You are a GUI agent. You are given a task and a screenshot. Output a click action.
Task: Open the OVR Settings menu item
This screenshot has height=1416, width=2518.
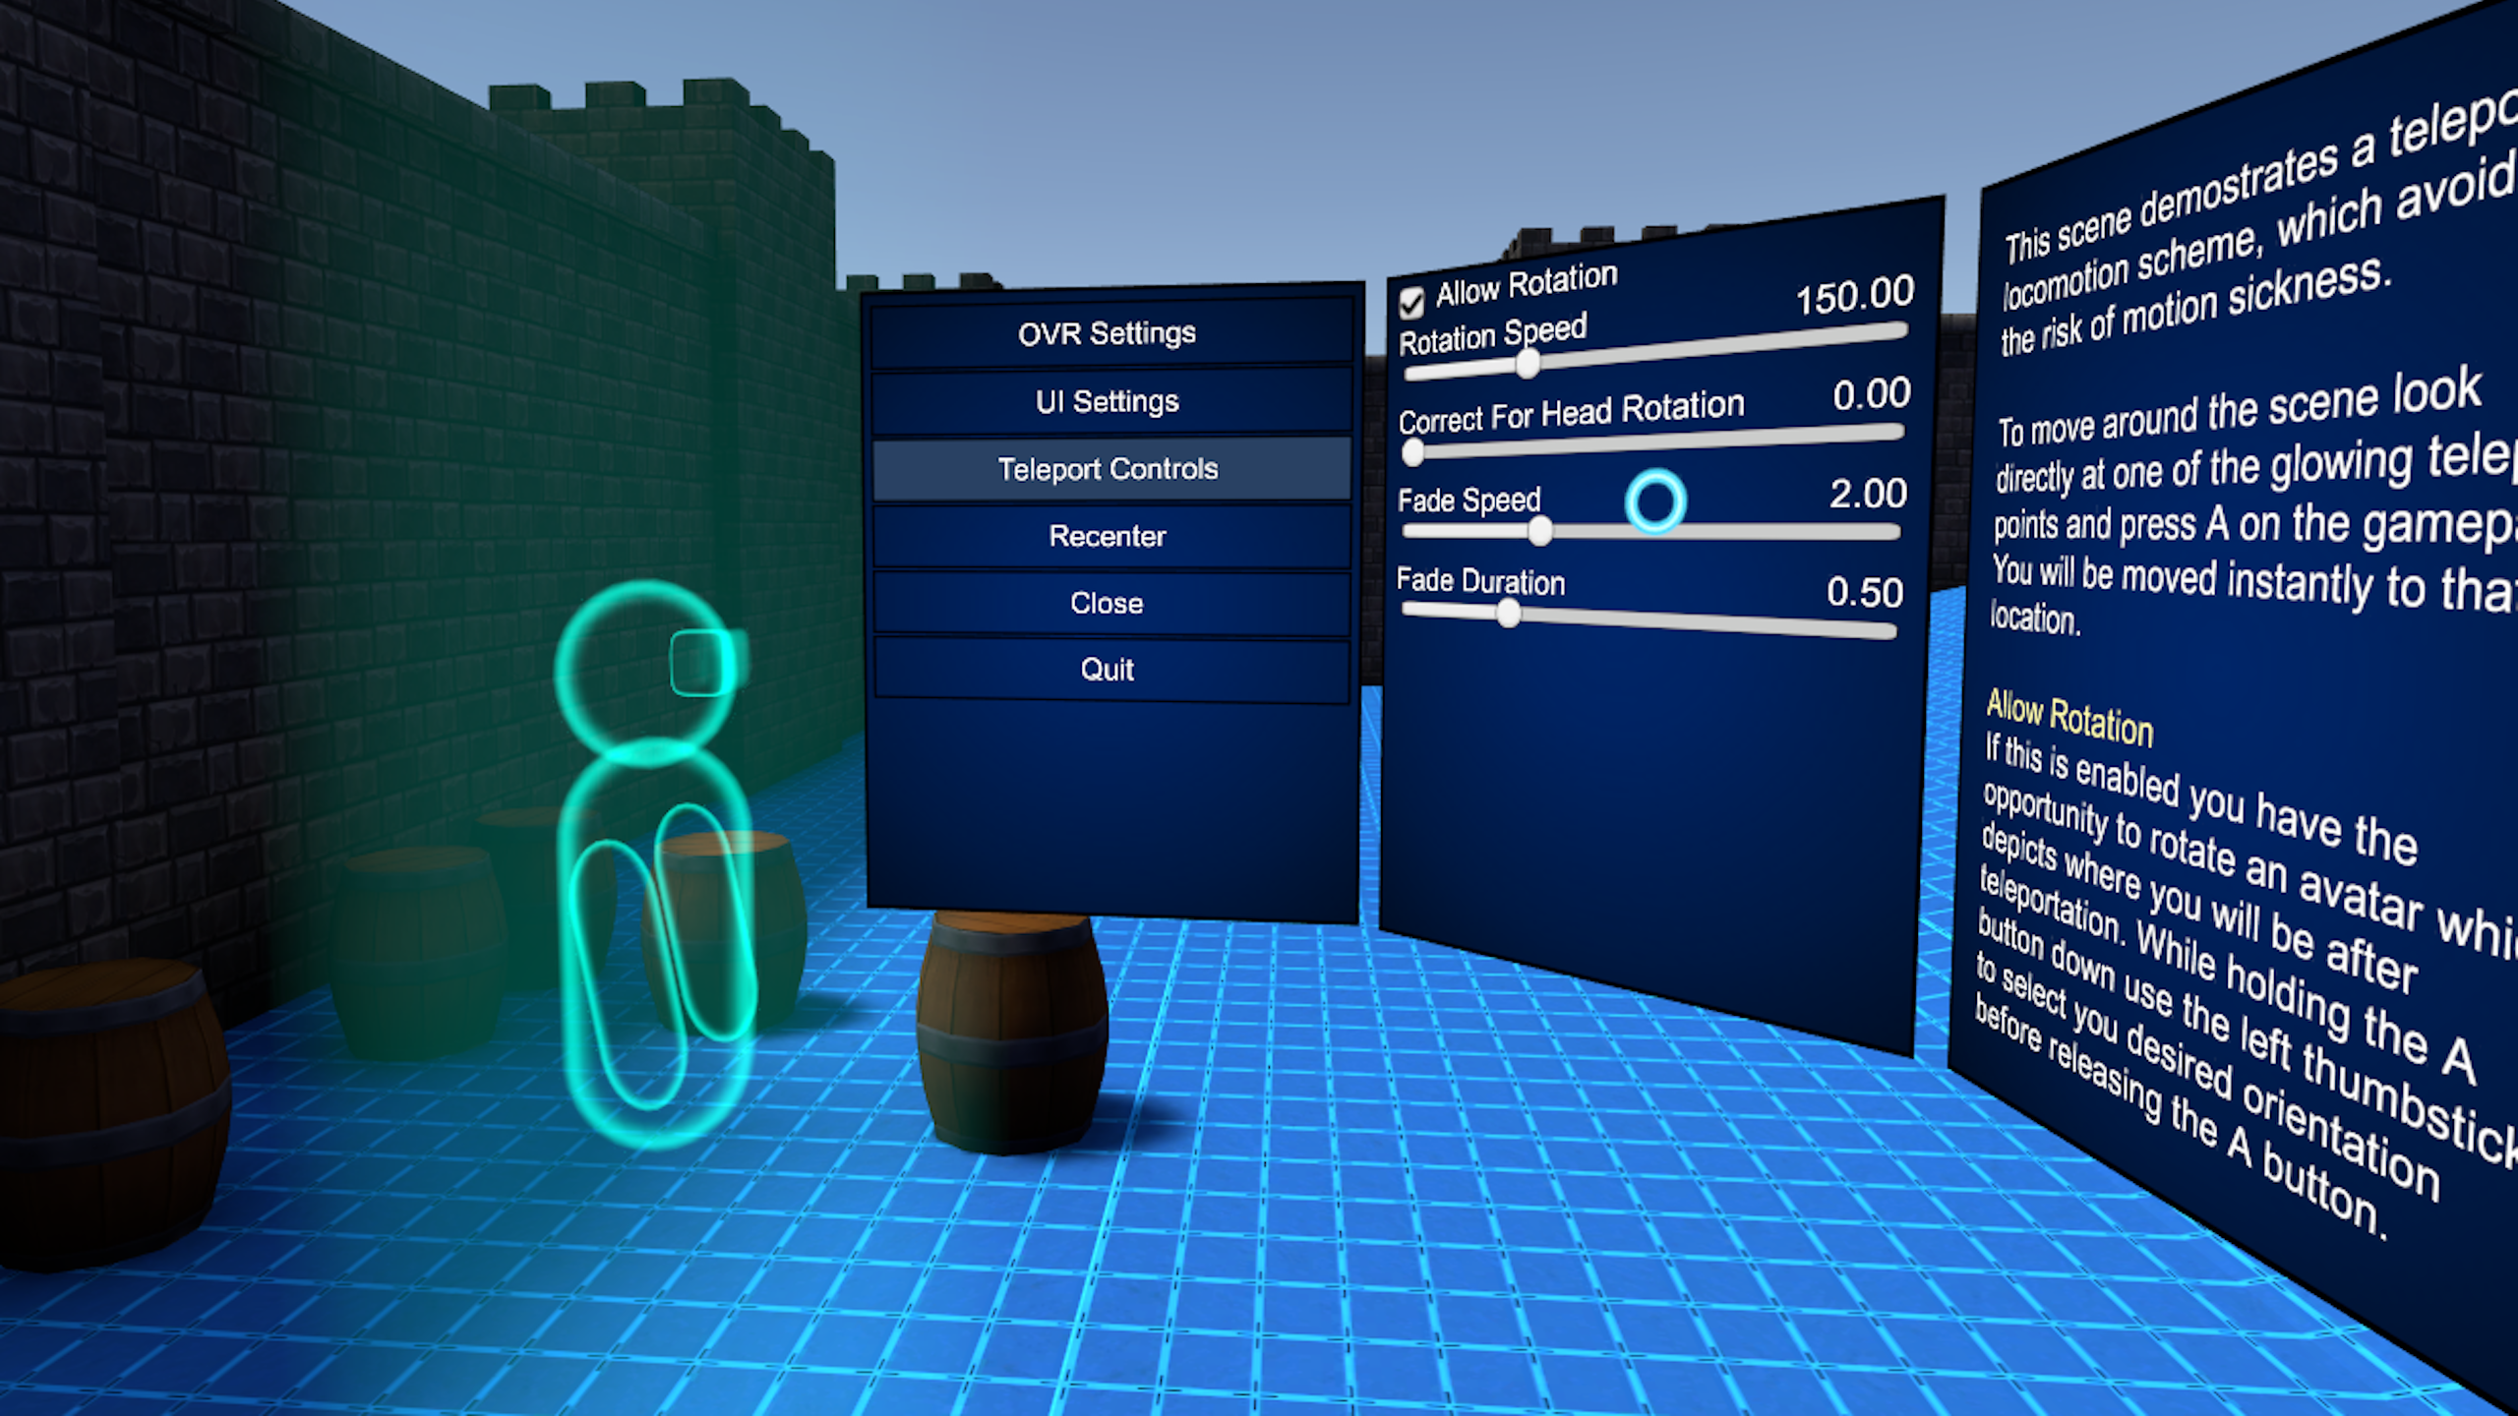click(1107, 334)
